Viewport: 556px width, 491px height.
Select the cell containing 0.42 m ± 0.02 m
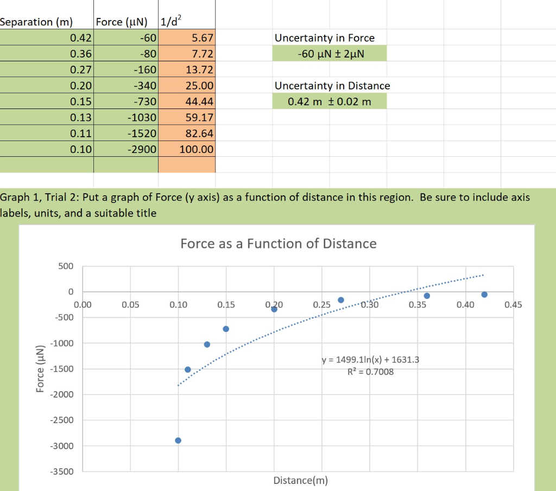330,101
